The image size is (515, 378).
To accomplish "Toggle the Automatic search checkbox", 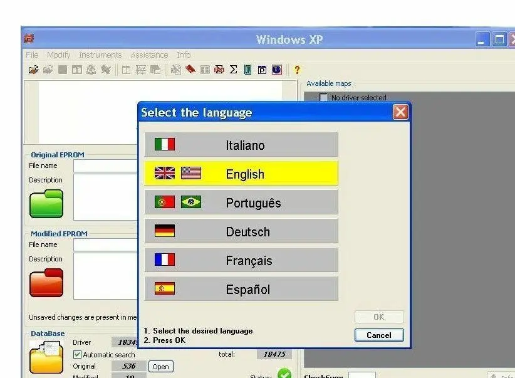I will click(77, 354).
